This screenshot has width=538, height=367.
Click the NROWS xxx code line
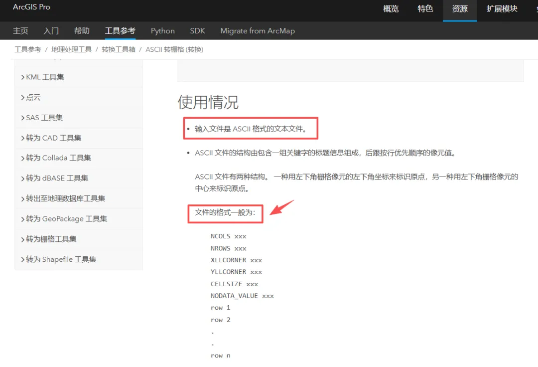(x=229, y=248)
